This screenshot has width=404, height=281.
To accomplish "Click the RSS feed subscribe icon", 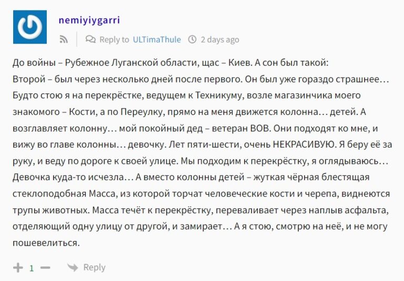I will (x=64, y=39).
